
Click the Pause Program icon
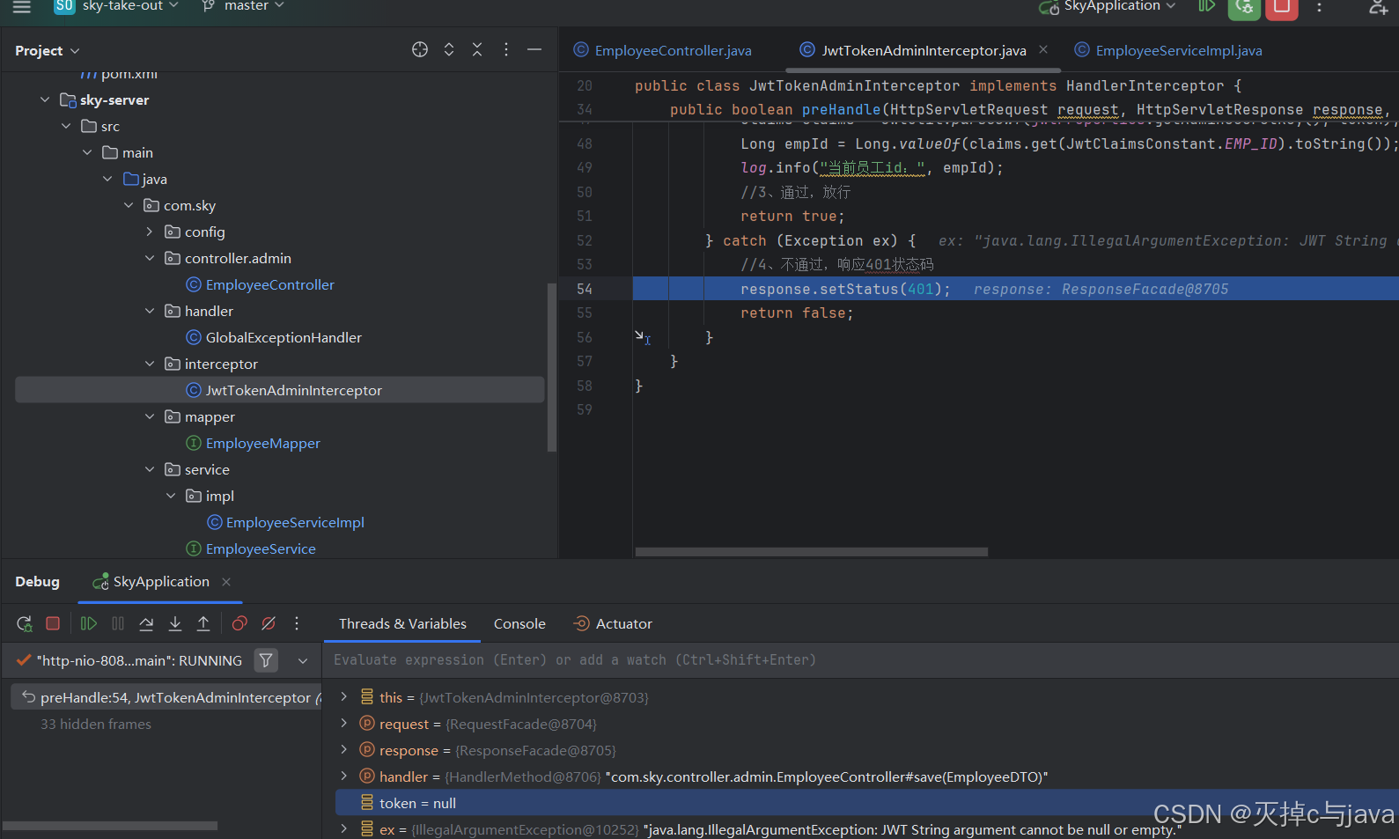click(118, 623)
